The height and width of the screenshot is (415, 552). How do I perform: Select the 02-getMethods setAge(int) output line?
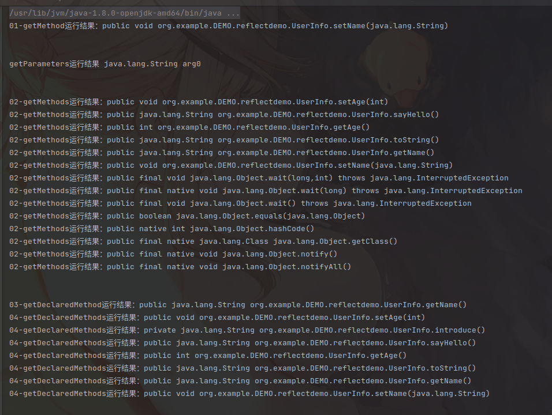pos(199,102)
